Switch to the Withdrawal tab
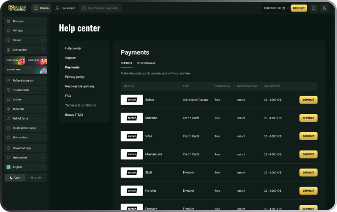The image size is (337, 212). (x=146, y=63)
